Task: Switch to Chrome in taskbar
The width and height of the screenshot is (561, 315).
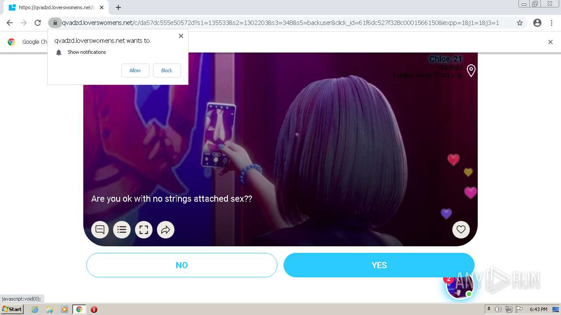Action: [x=79, y=309]
